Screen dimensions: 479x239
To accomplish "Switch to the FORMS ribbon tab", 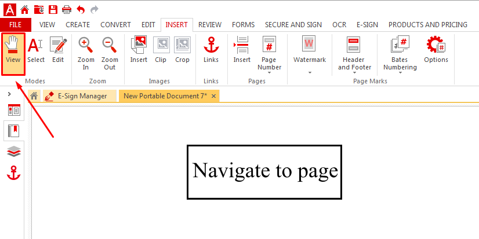I will pyautogui.click(x=243, y=25).
